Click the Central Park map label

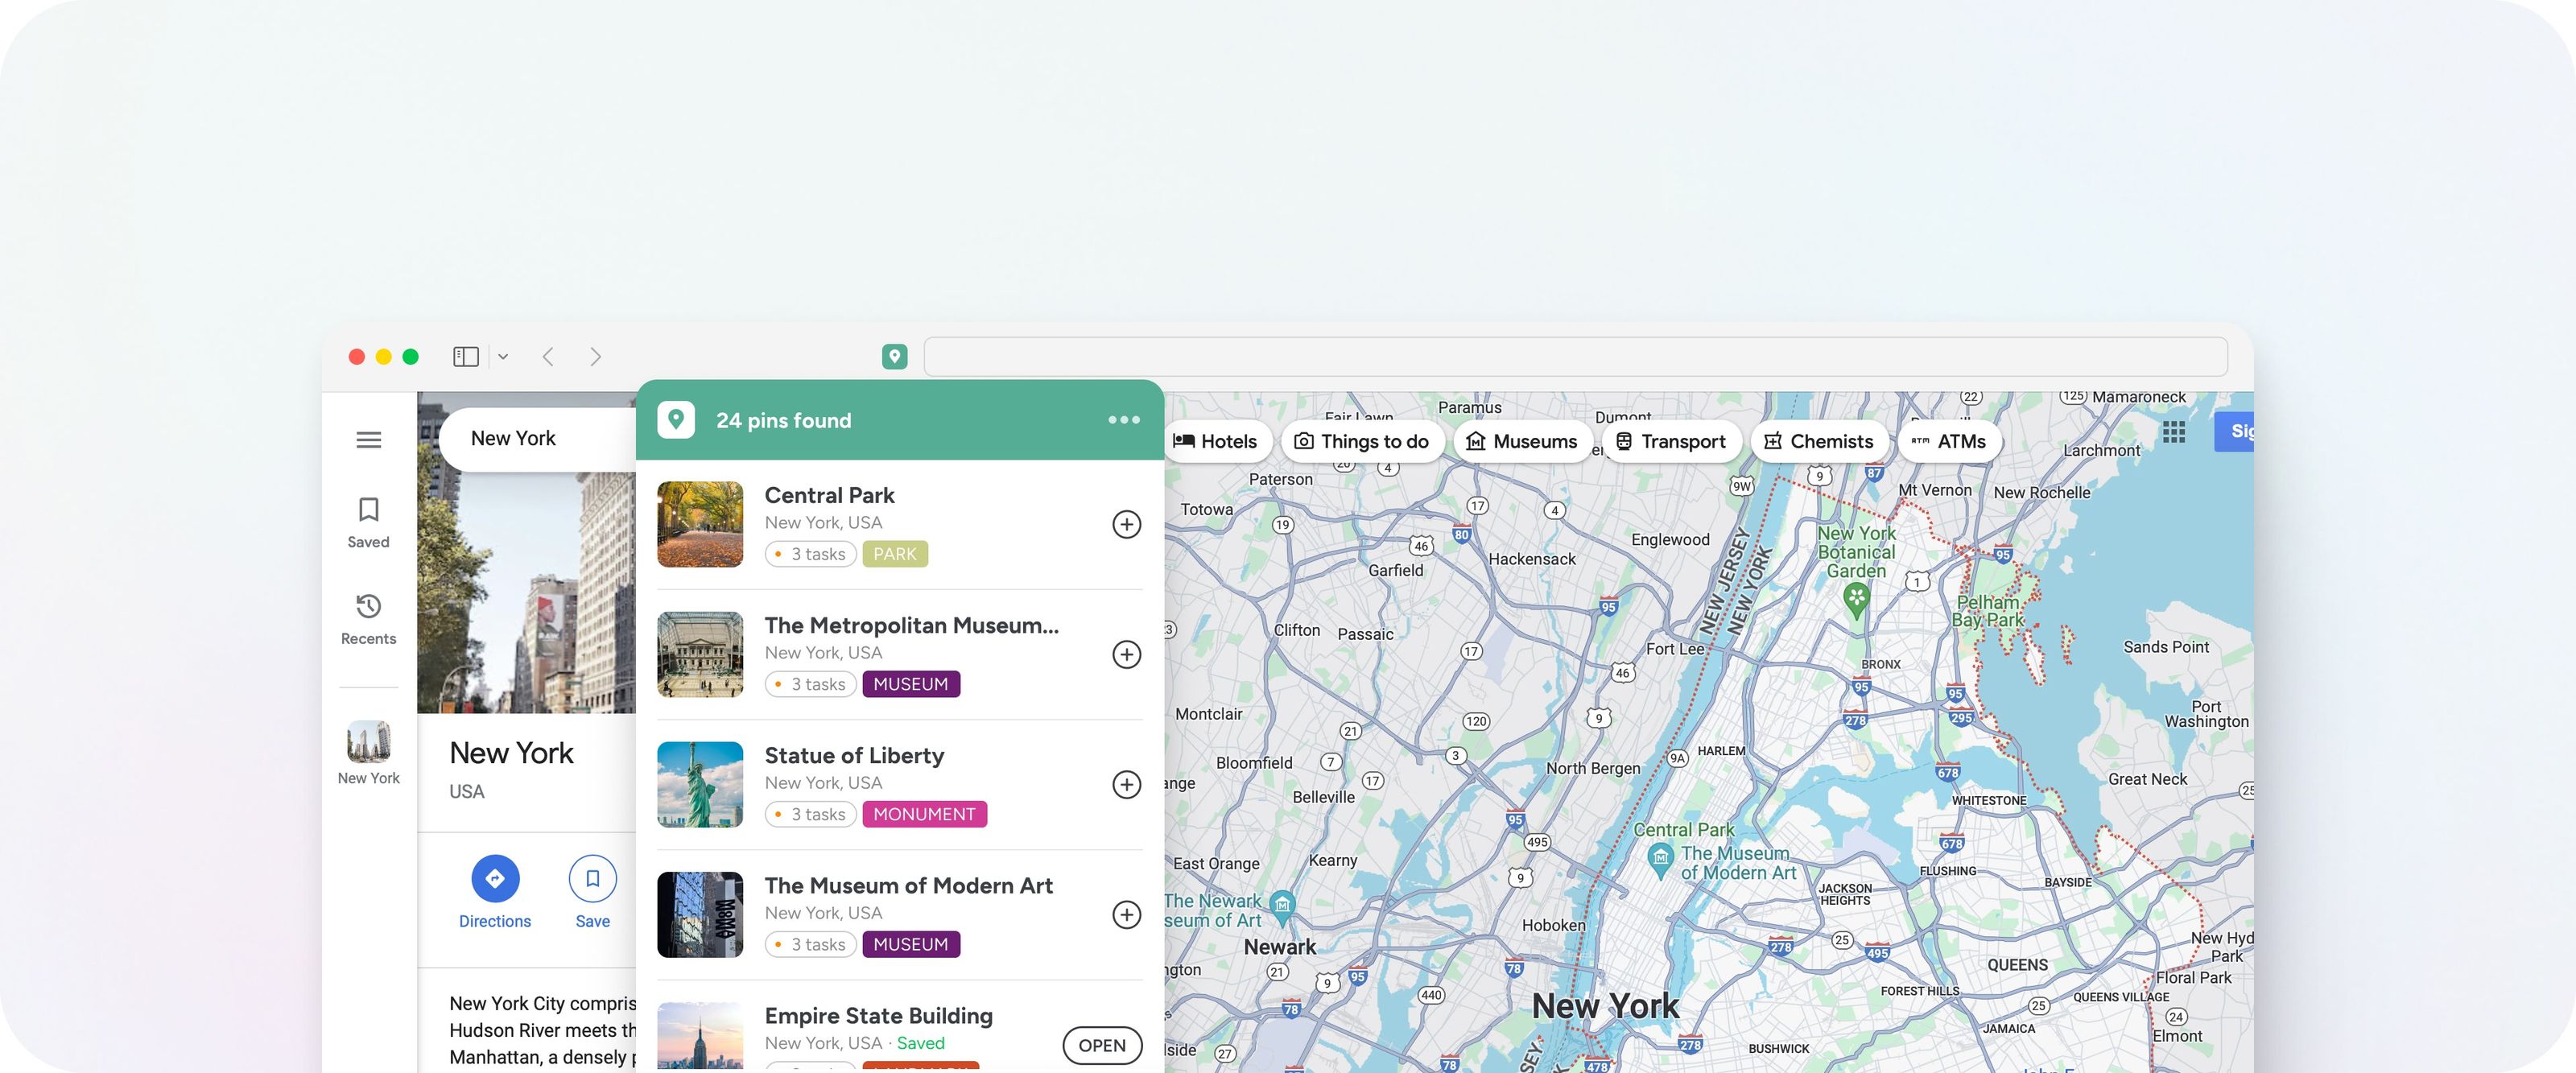[1684, 829]
